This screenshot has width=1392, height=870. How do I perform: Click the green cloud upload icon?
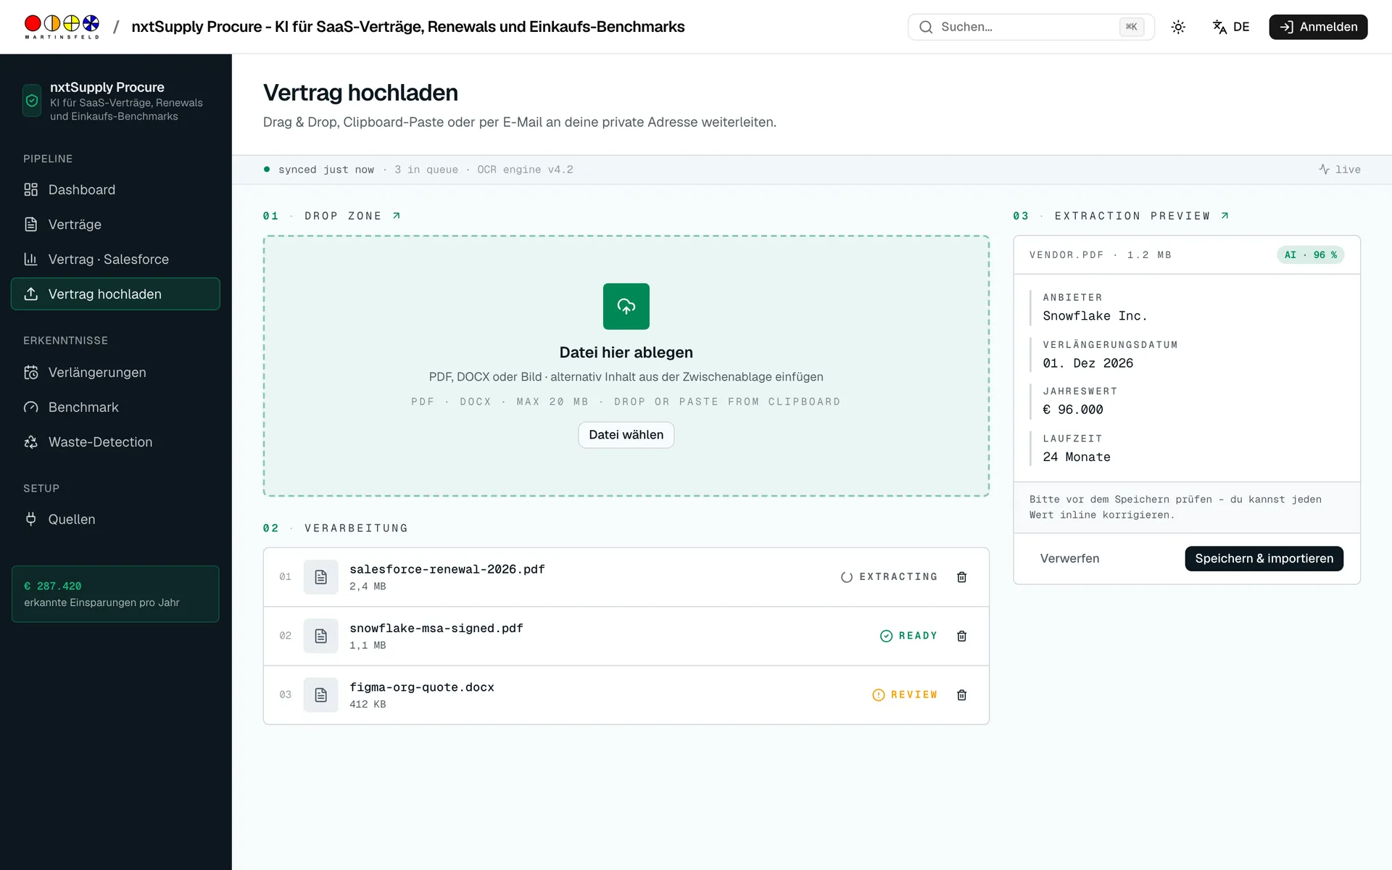pos(626,306)
